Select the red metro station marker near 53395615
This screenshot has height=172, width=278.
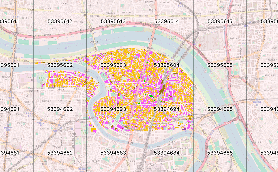[x=200, y=45]
